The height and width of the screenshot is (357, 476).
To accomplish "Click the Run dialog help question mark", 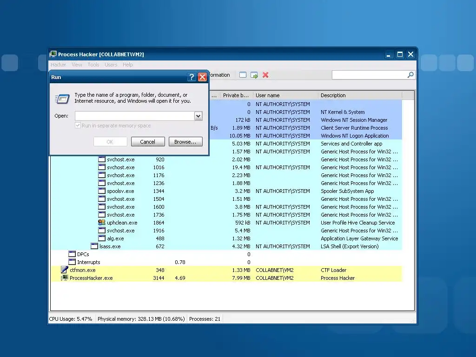I will (192, 77).
